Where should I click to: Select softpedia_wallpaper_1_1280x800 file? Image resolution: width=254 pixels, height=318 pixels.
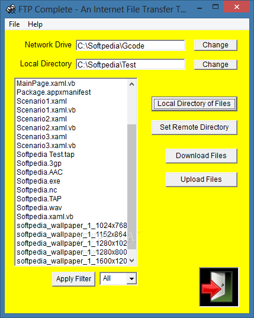click(x=72, y=252)
